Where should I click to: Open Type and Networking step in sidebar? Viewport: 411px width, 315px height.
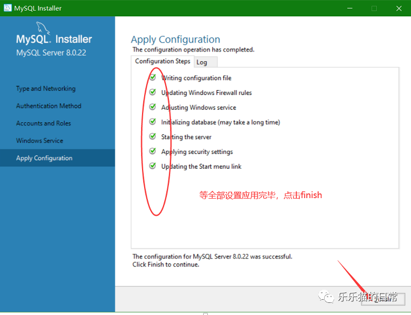click(x=46, y=88)
